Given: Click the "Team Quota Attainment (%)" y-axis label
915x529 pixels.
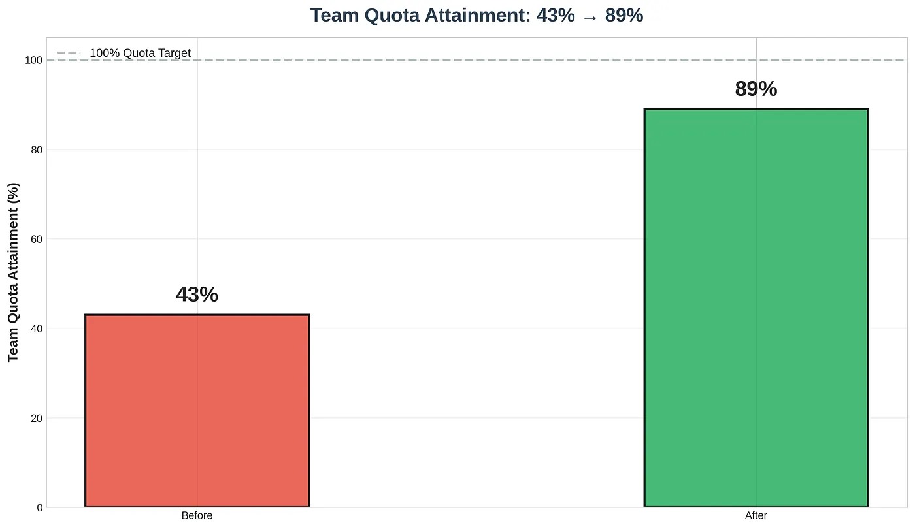Looking at the screenshot, I should click(14, 272).
